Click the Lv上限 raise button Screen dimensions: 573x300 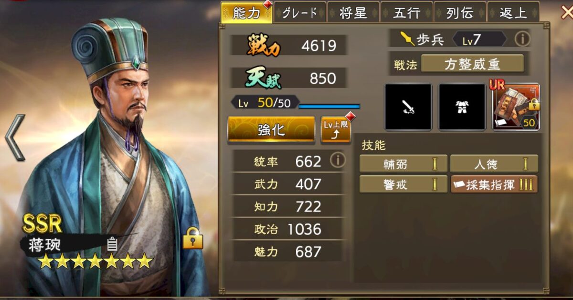tap(335, 129)
